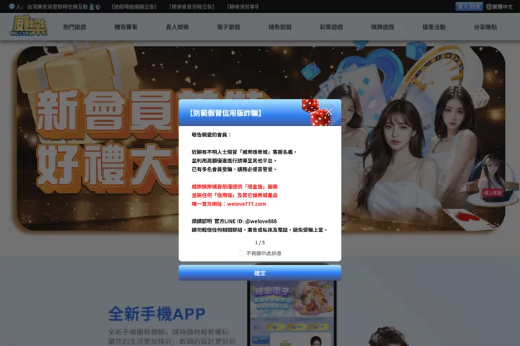Click the 全新手機APP heading

click(157, 314)
